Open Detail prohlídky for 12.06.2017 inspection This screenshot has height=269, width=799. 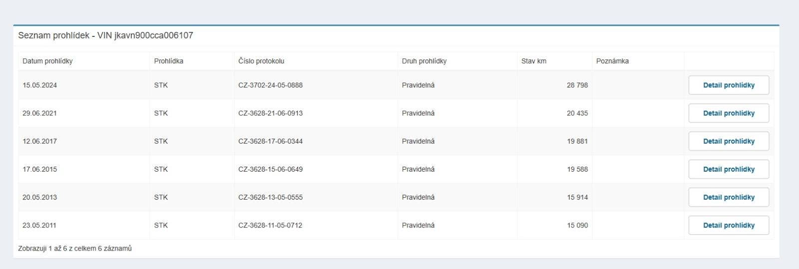pos(729,141)
